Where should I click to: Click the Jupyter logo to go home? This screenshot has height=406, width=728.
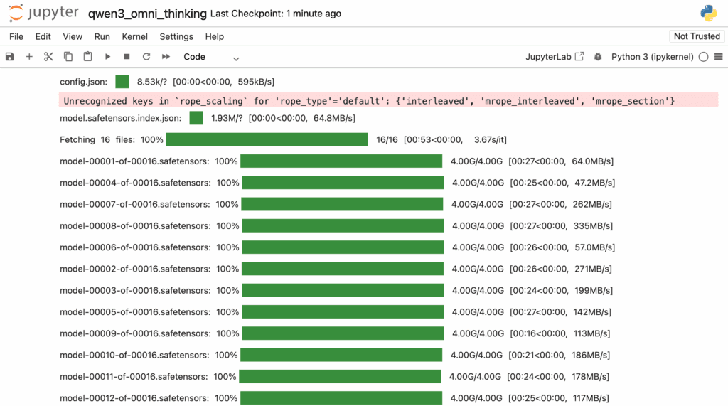(44, 14)
